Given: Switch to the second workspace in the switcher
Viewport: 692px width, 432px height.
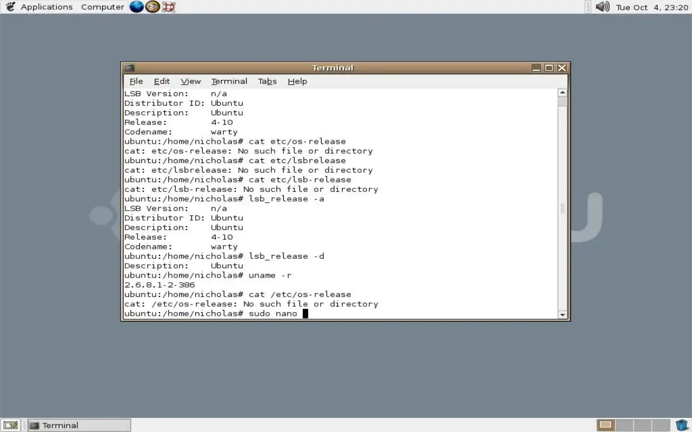Looking at the screenshot, I should pyautogui.click(x=623, y=425).
